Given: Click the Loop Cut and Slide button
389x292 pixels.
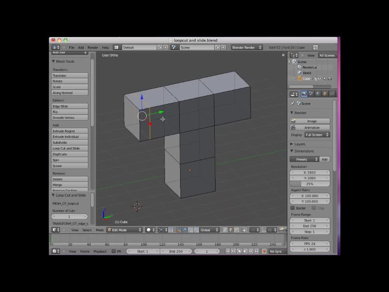Looking at the screenshot, I should pos(70,148).
